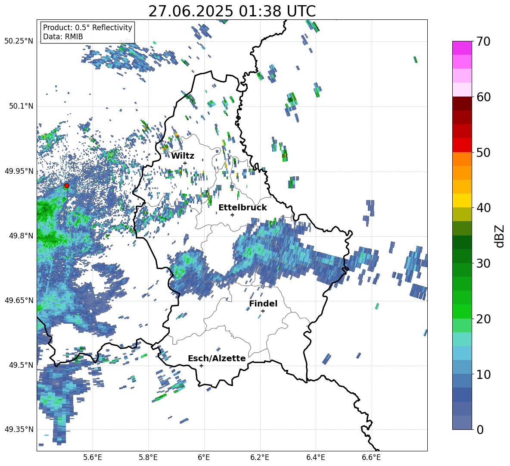This screenshot has width=510, height=466.
Task: Click the 49.95°N latitude label
Action: tap(19, 171)
